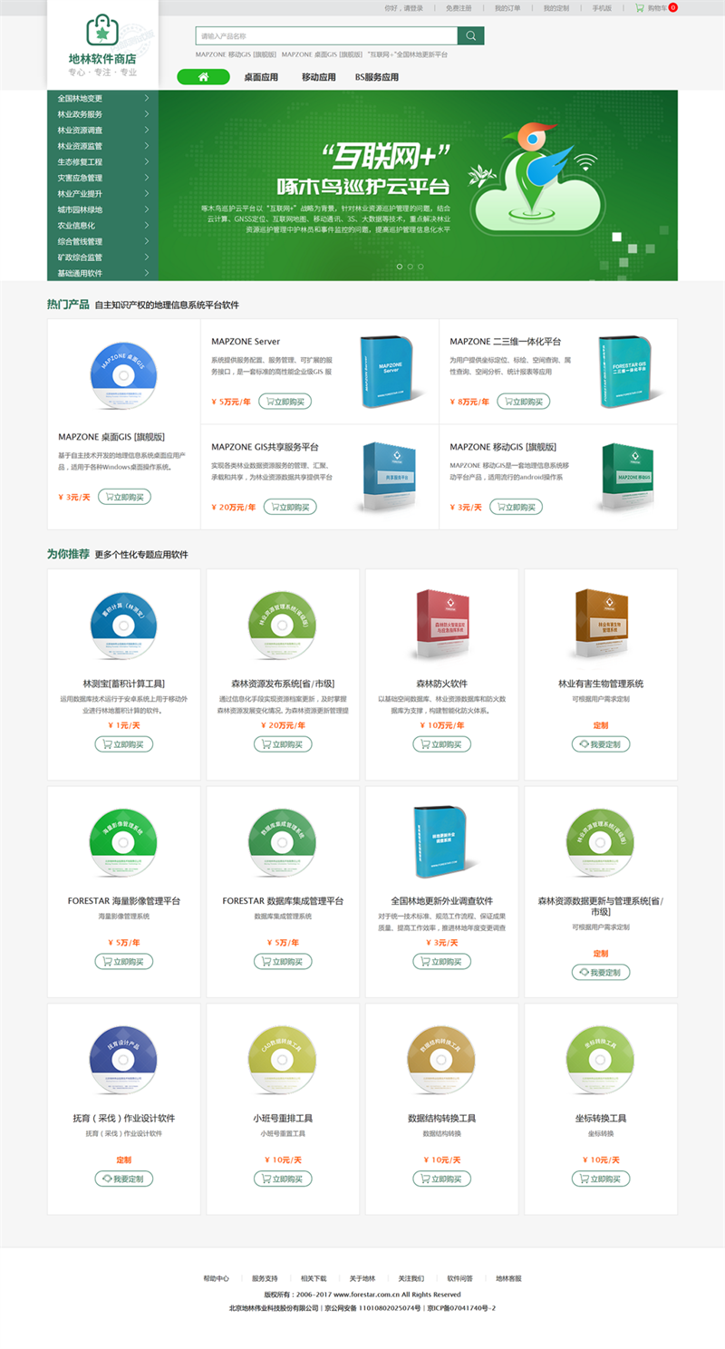The width and height of the screenshot is (725, 1349).
Task: Expand 农业信息化 category
Action: tap(102, 225)
